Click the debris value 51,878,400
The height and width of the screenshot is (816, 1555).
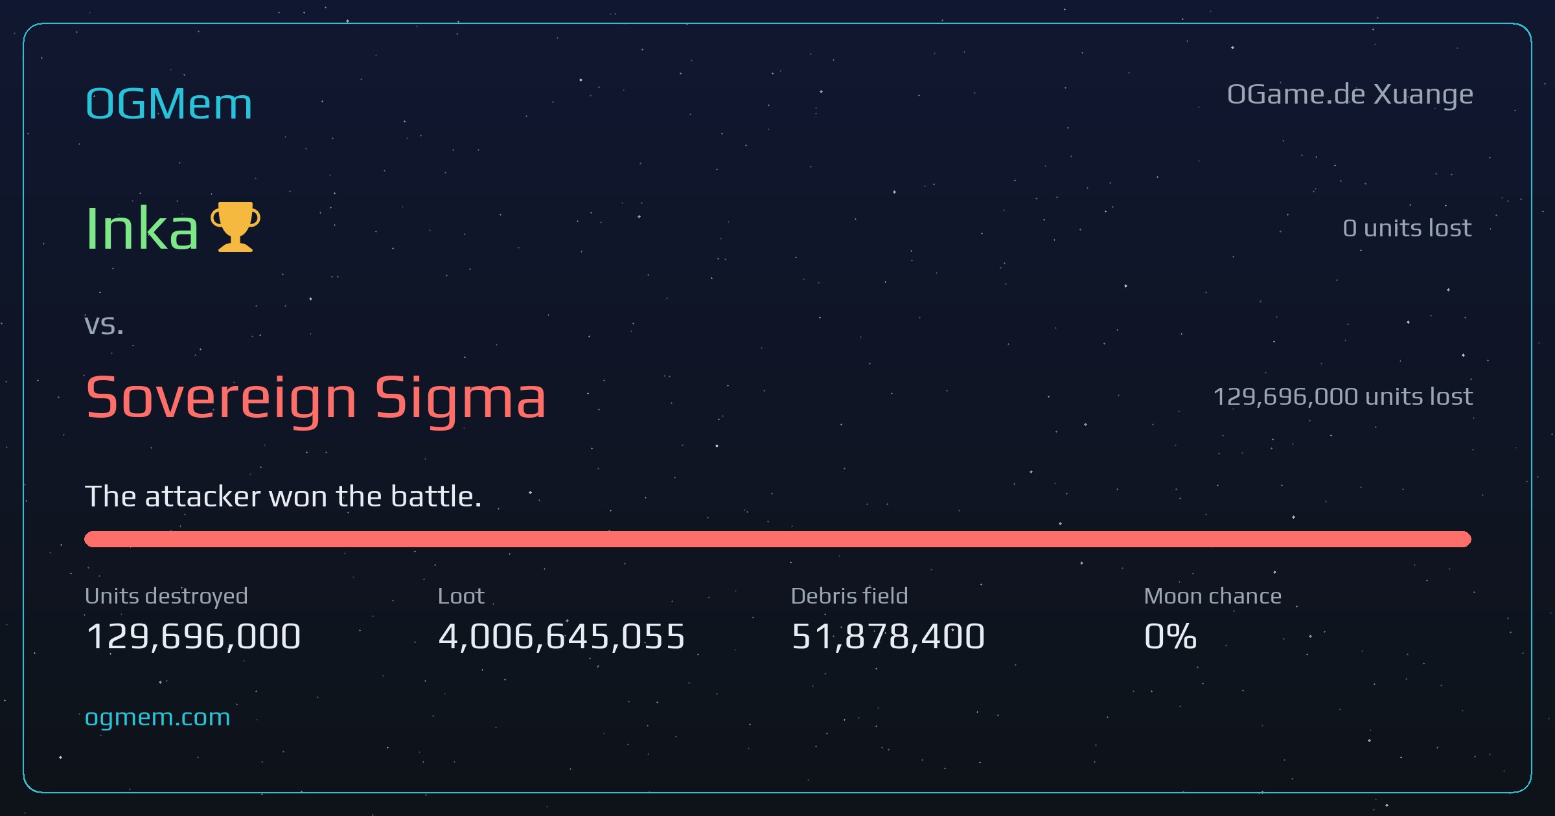click(888, 636)
